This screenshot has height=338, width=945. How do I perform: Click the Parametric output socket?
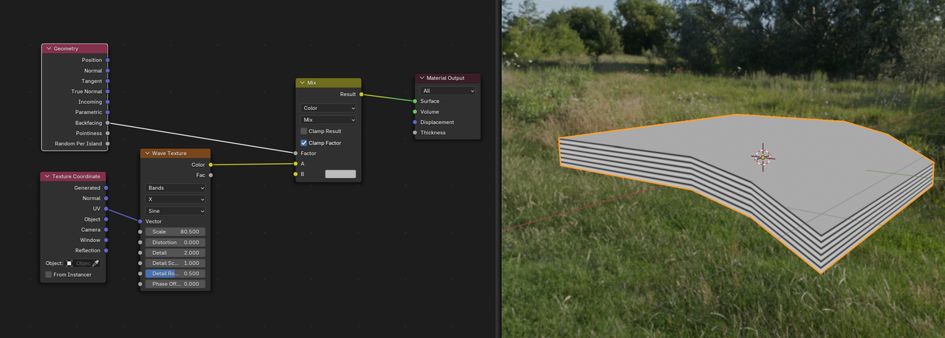[108, 112]
